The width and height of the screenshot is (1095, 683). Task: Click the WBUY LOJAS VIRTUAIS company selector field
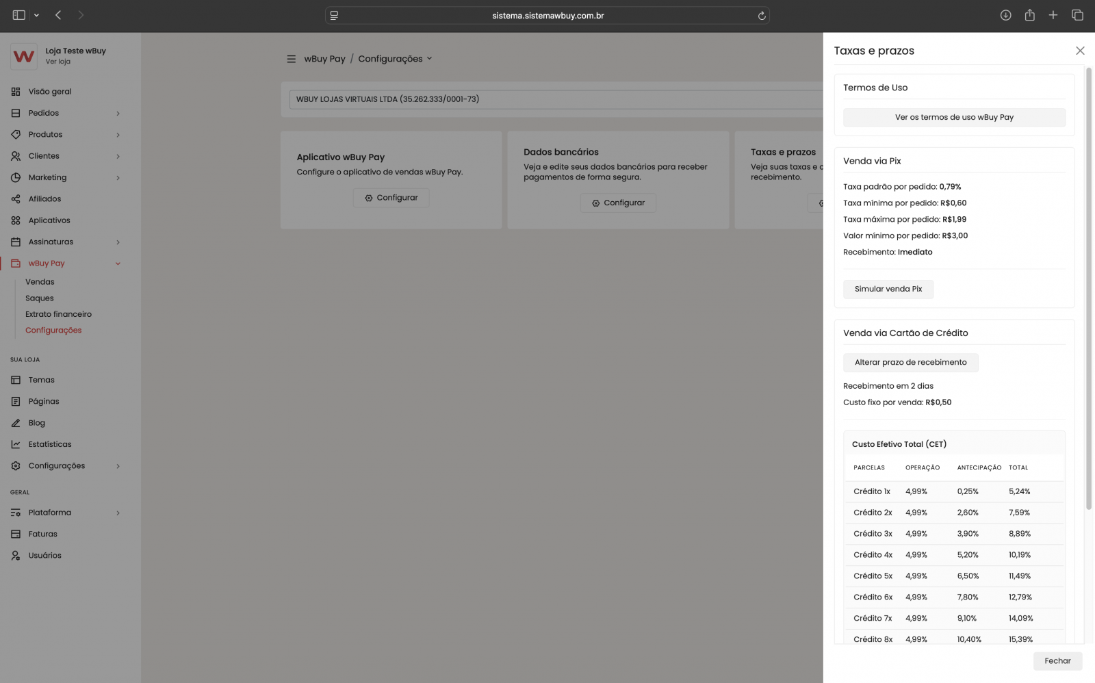click(x=554, y=99)
